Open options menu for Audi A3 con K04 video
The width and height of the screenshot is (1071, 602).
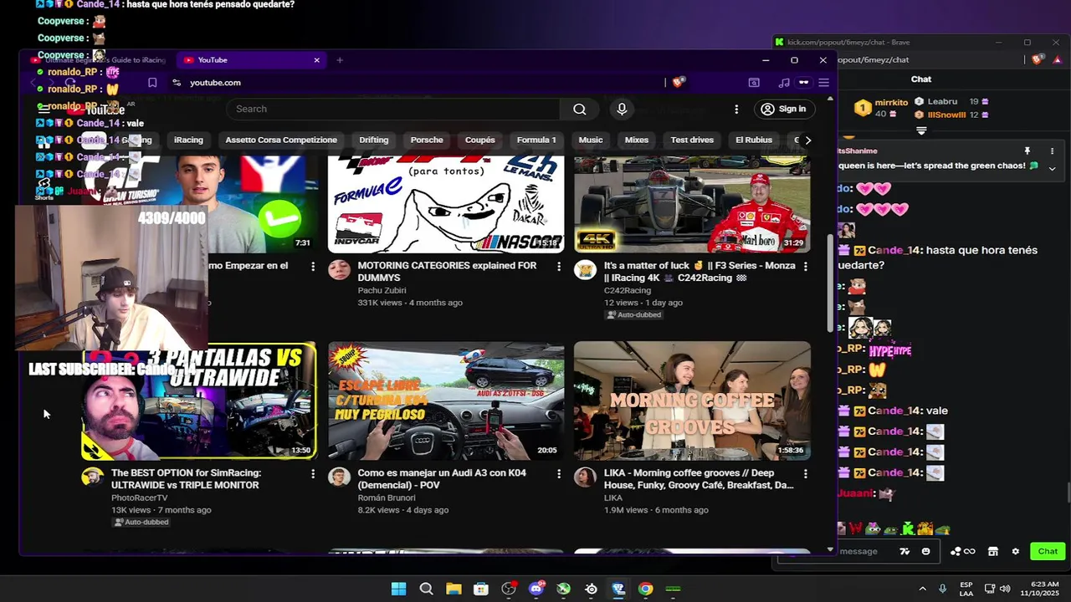tap(559, 473)
